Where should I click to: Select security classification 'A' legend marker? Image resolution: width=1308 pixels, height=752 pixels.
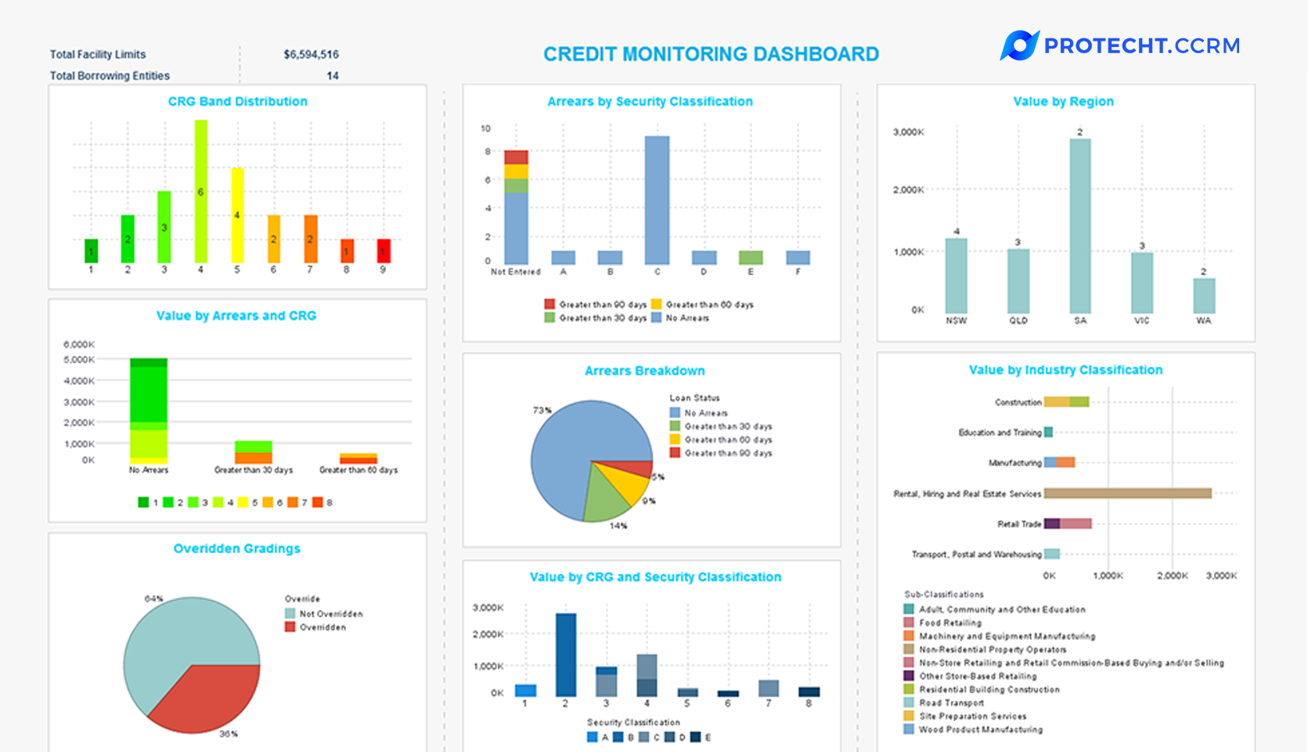(592, 736)
